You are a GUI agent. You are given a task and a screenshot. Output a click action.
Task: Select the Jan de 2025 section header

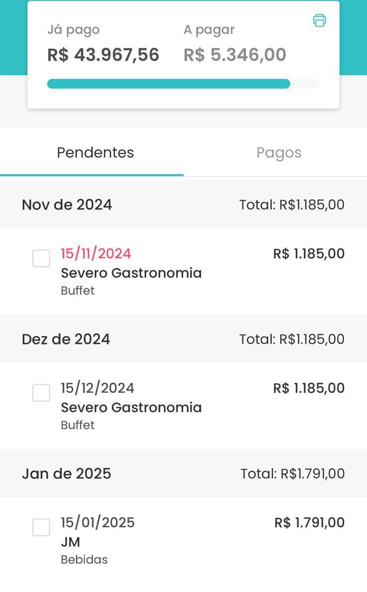click(67, 474)
